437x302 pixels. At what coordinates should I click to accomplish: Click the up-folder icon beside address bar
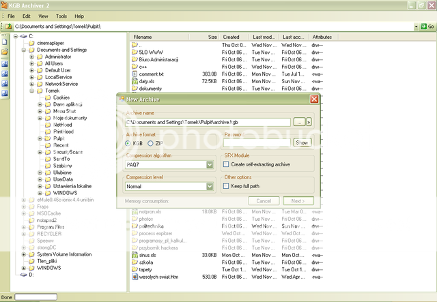[x=8, y=27]
